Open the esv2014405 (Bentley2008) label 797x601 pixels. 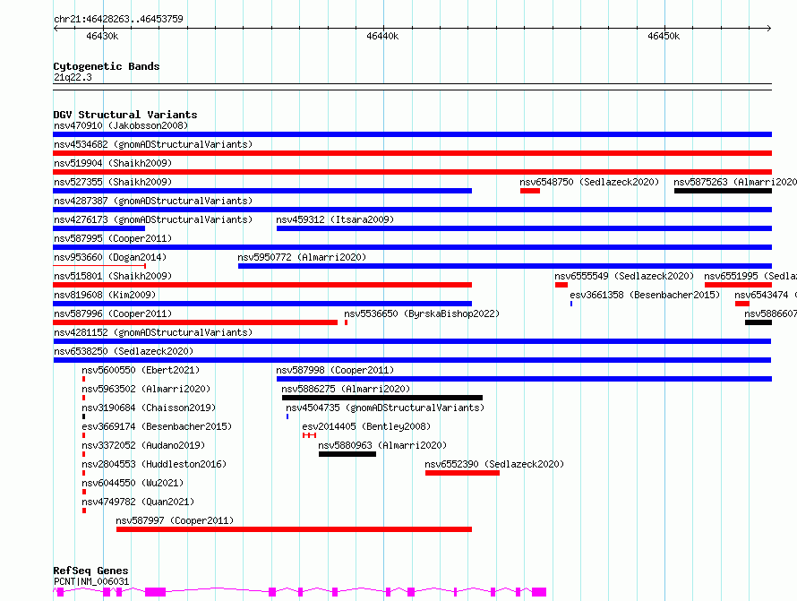366,426
